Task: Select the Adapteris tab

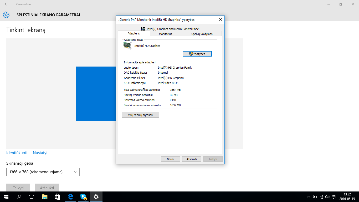Action: pos(134,33)
